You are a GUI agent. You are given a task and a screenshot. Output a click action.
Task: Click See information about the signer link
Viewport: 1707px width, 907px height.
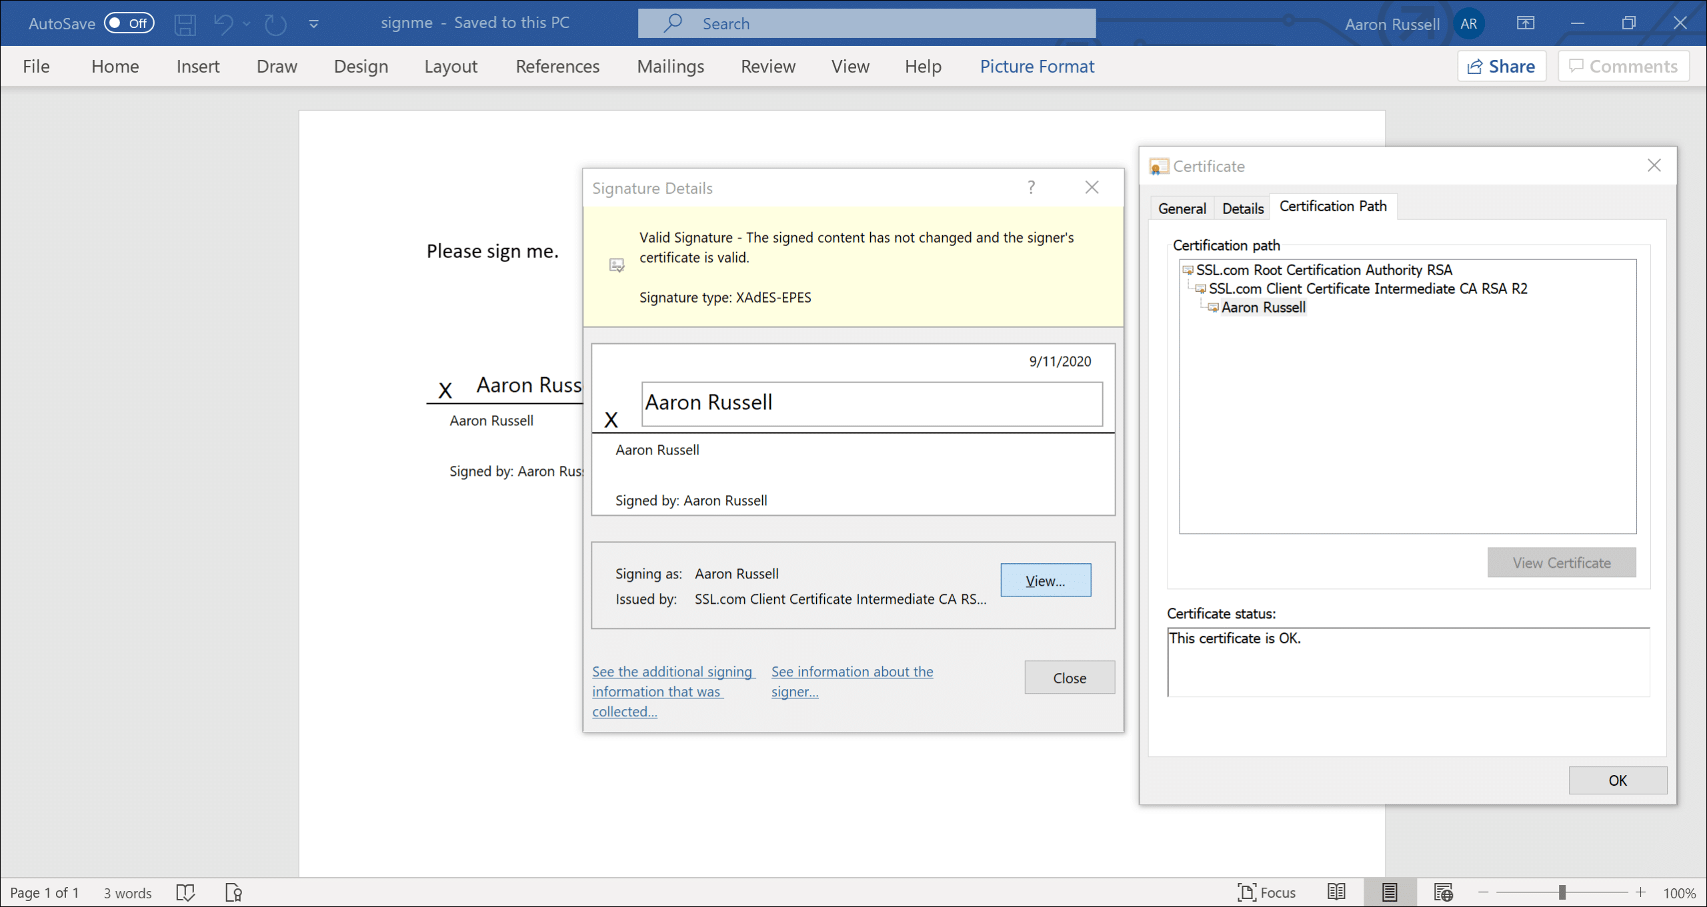851,680
